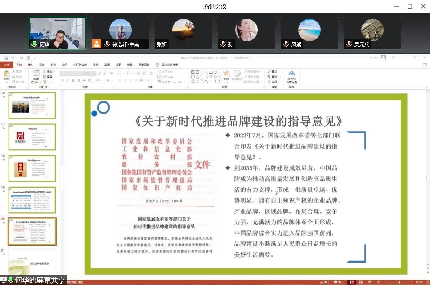This screenshot has width=430, height=285.
Task: Click the Paste (粘贴) clipboard icon
Action: pos(6,75)
